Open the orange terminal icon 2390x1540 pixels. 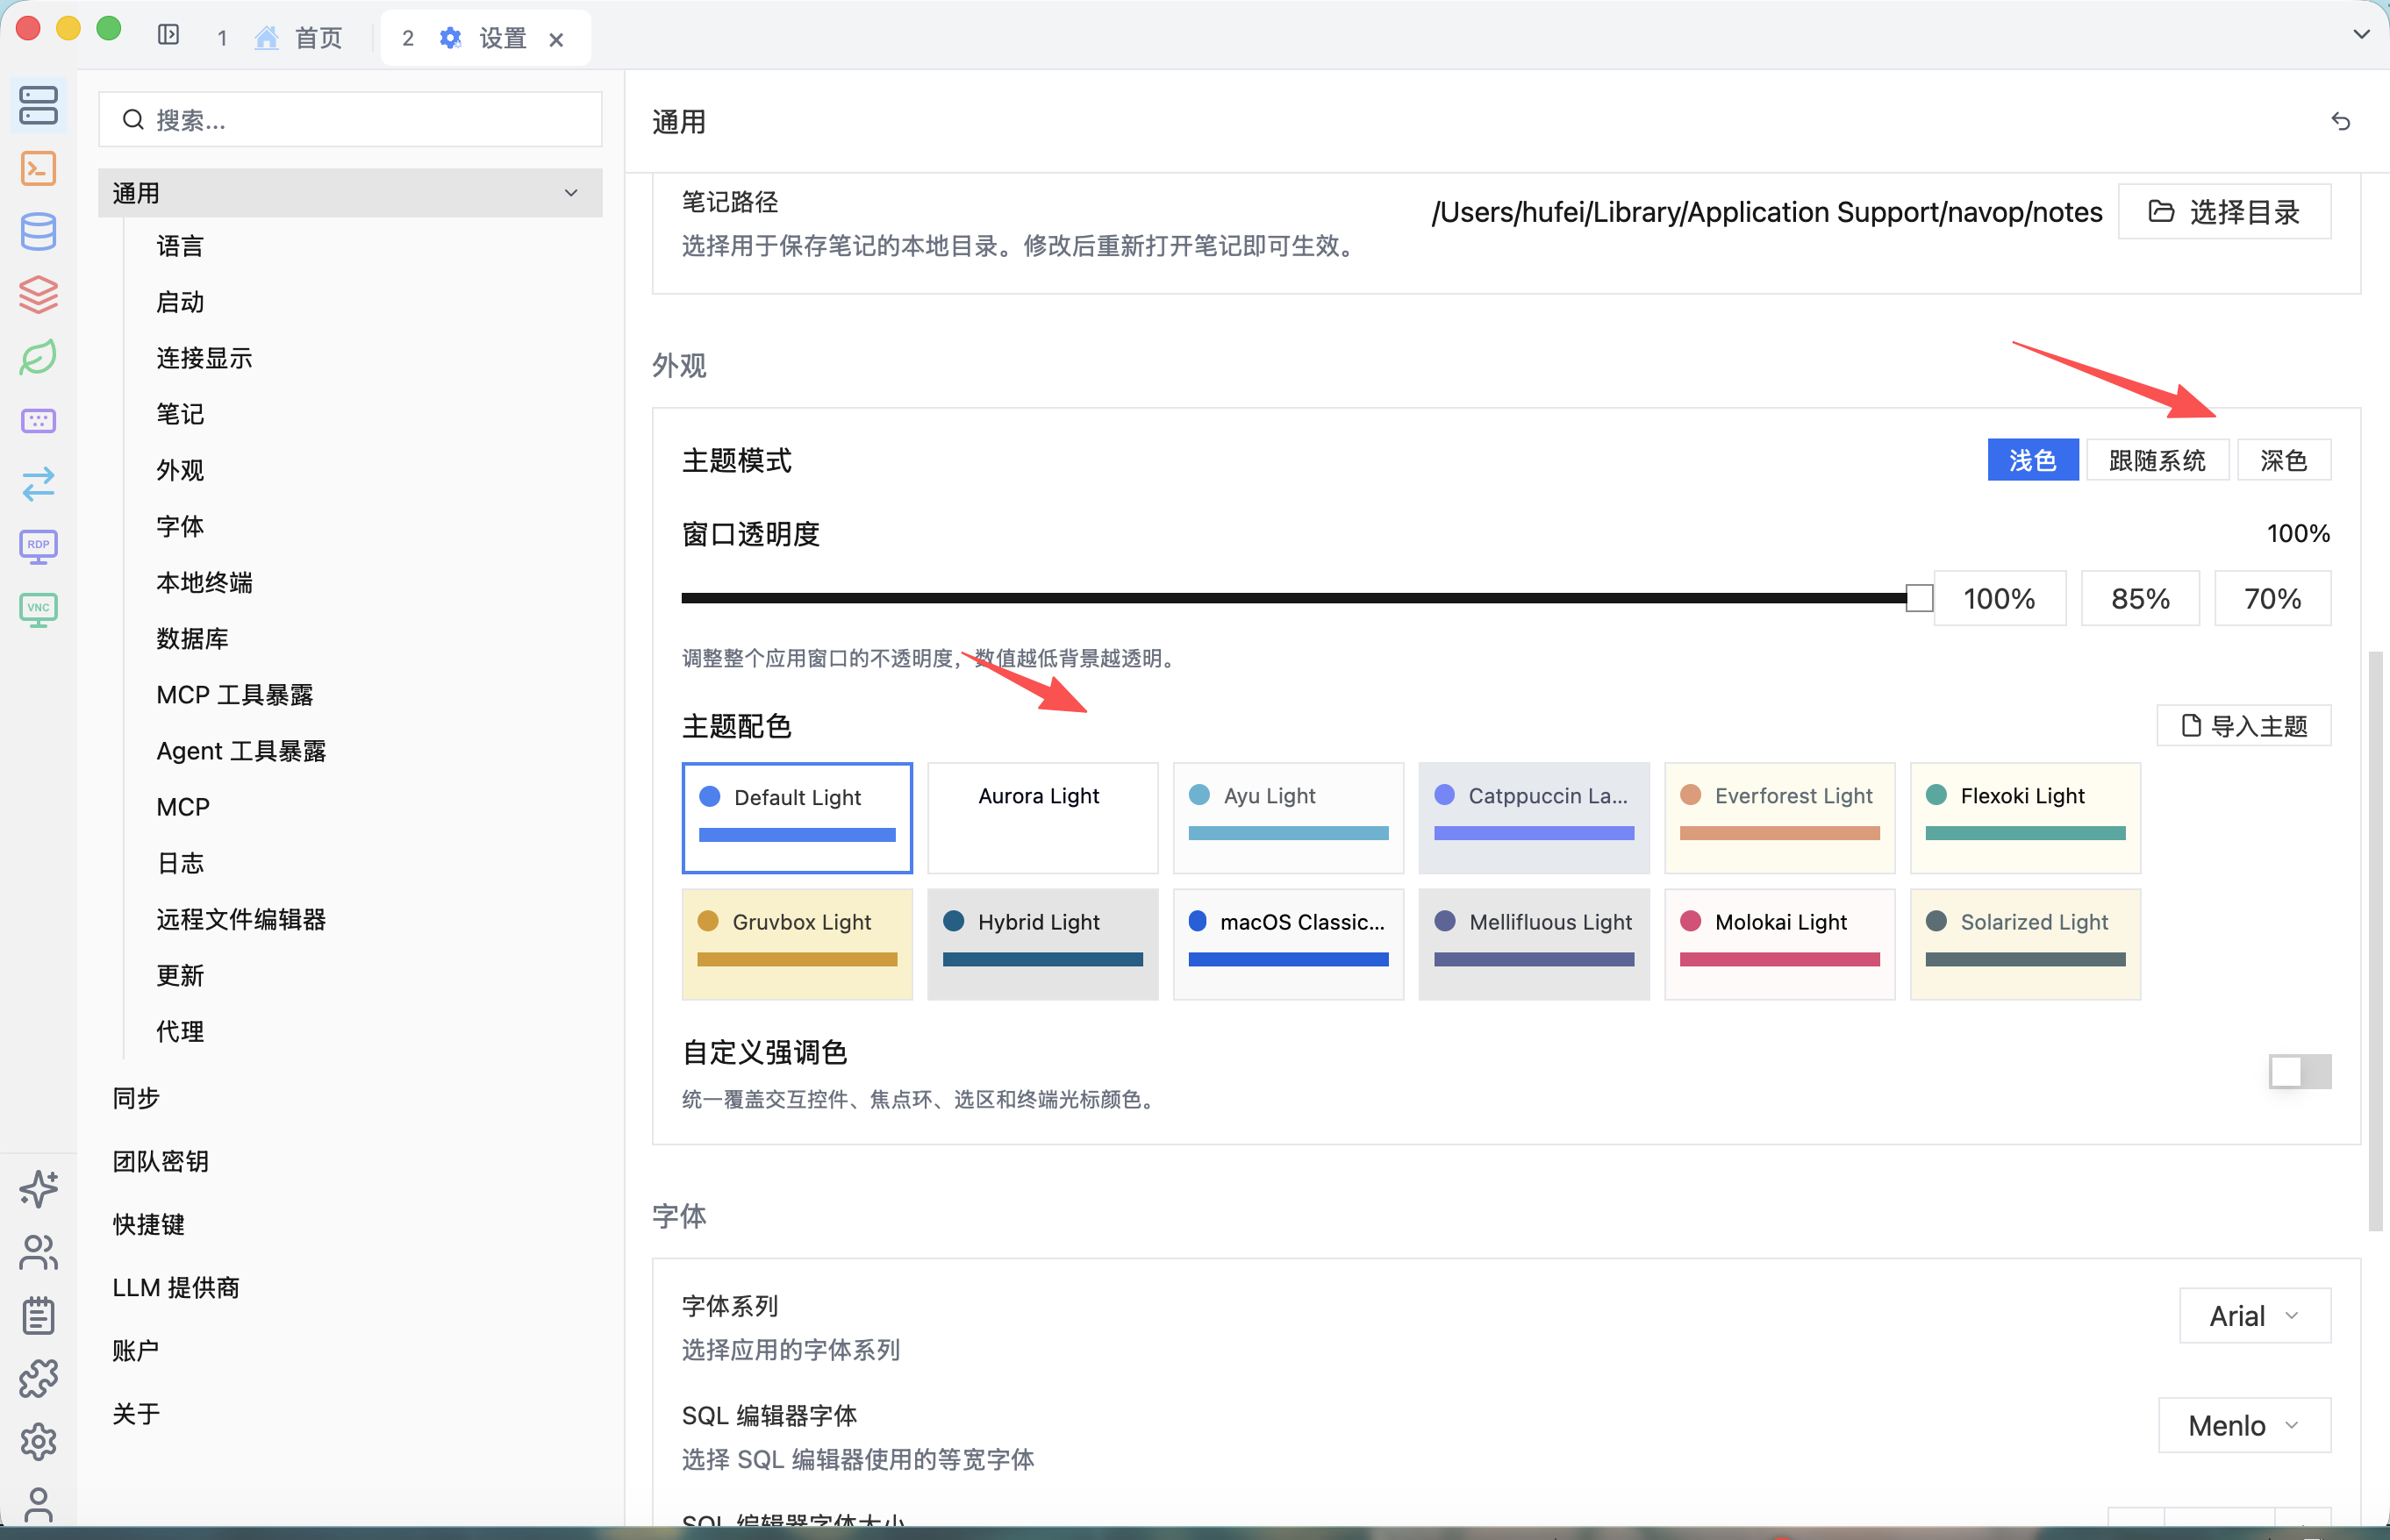click(x=38, y=168)
